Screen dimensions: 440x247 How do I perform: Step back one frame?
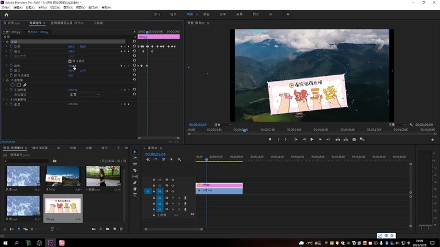click(304, 139)
